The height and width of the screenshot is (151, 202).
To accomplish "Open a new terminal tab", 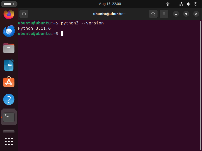I will [24, 14].
